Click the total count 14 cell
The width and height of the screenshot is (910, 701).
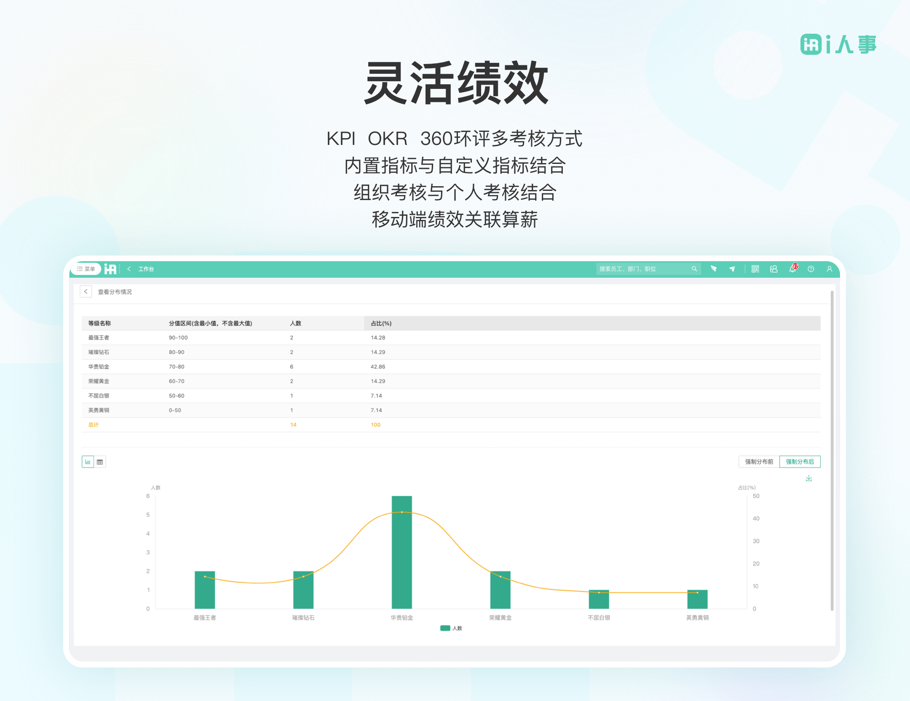click(293, 425)
